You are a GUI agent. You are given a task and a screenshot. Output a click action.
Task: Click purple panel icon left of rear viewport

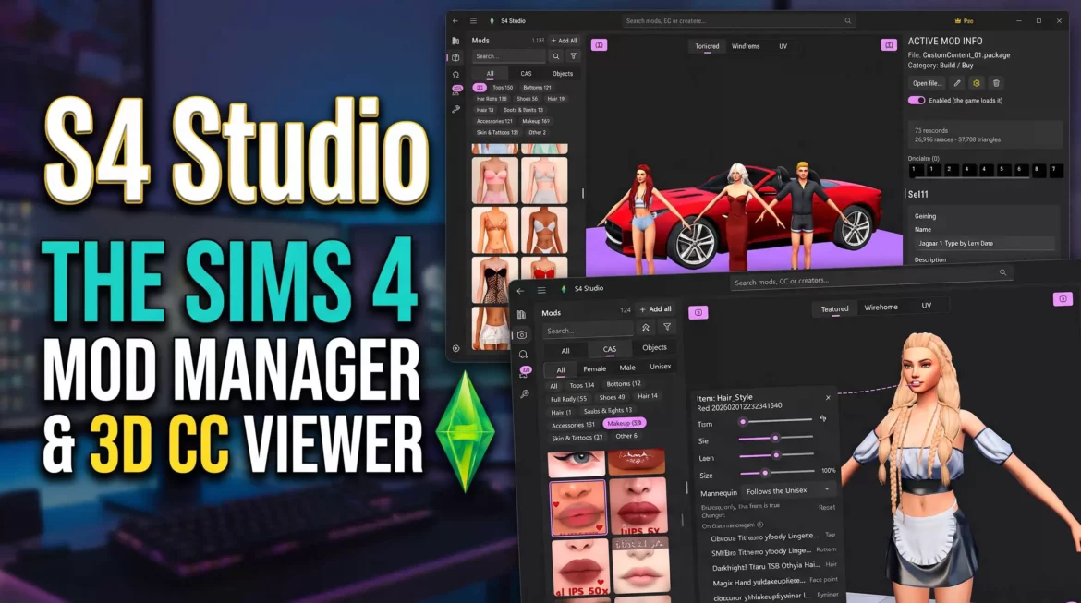(599, 45)
